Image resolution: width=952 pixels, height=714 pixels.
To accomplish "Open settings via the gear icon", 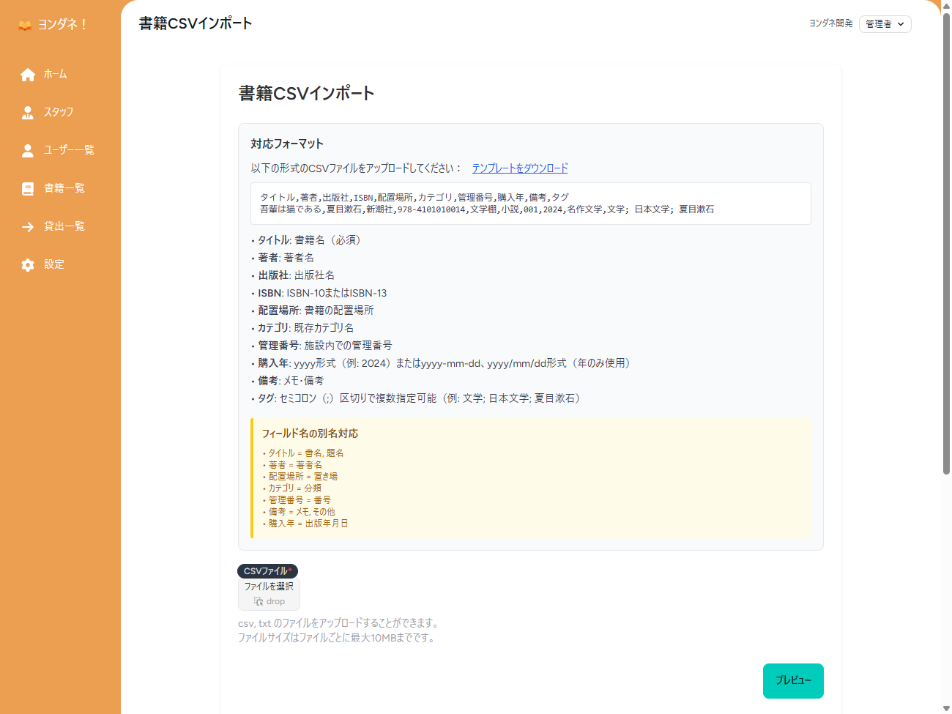I will [x=28, y=264].
